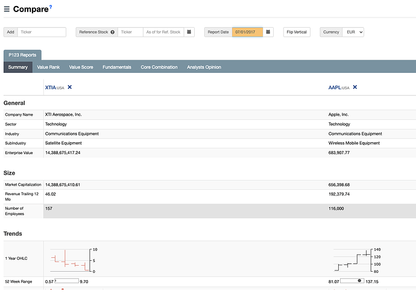The image size is (416, 297).
Task: Click the Add button
Action: tap(11, 32)
